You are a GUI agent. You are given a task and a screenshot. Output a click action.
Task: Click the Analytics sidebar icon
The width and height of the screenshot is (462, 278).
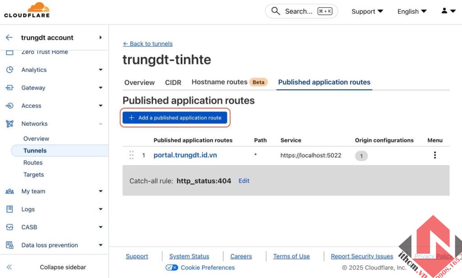(x=10, y=70)
